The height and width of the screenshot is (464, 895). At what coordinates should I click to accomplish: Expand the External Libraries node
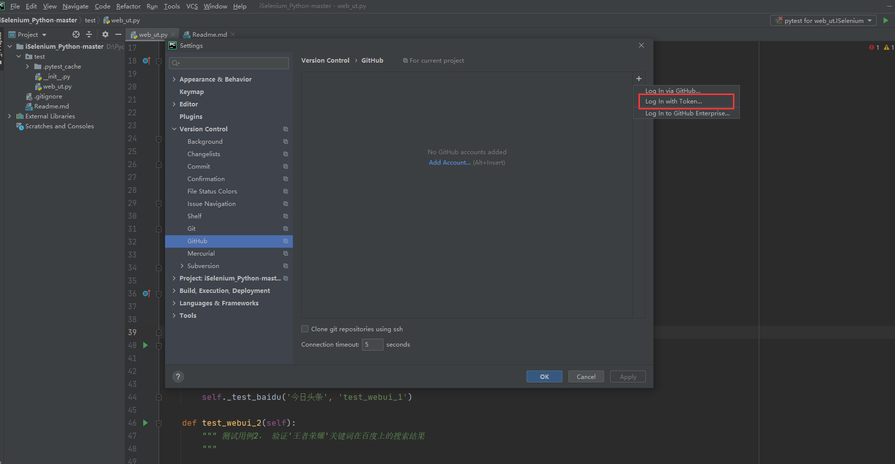click(x=9, y=116)
